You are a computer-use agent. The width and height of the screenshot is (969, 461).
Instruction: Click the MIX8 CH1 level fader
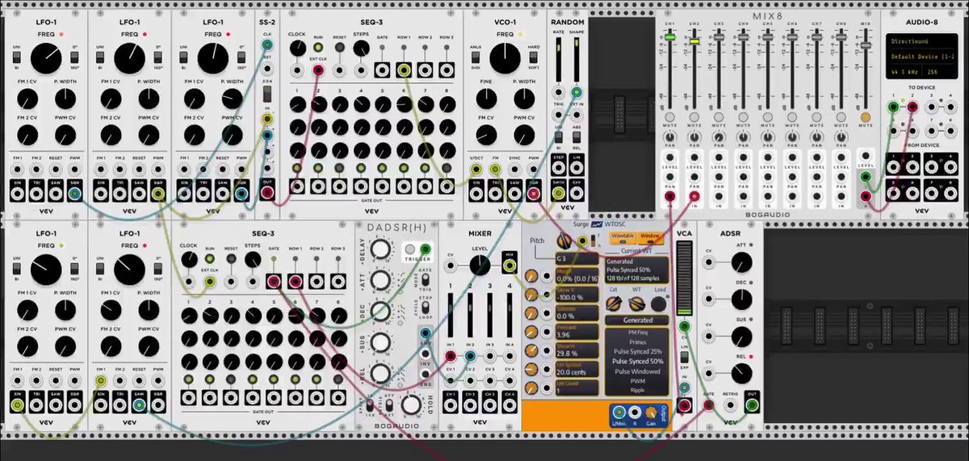670,37
